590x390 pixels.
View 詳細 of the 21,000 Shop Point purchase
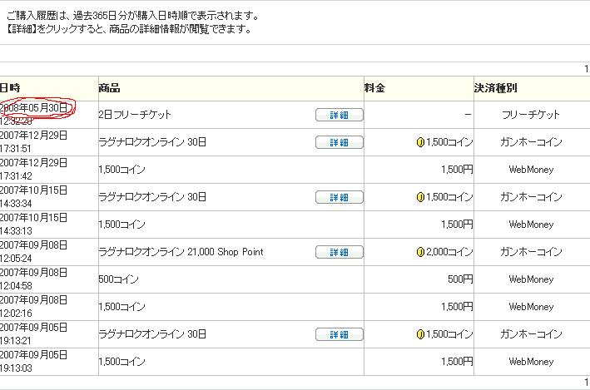(339, 252)
